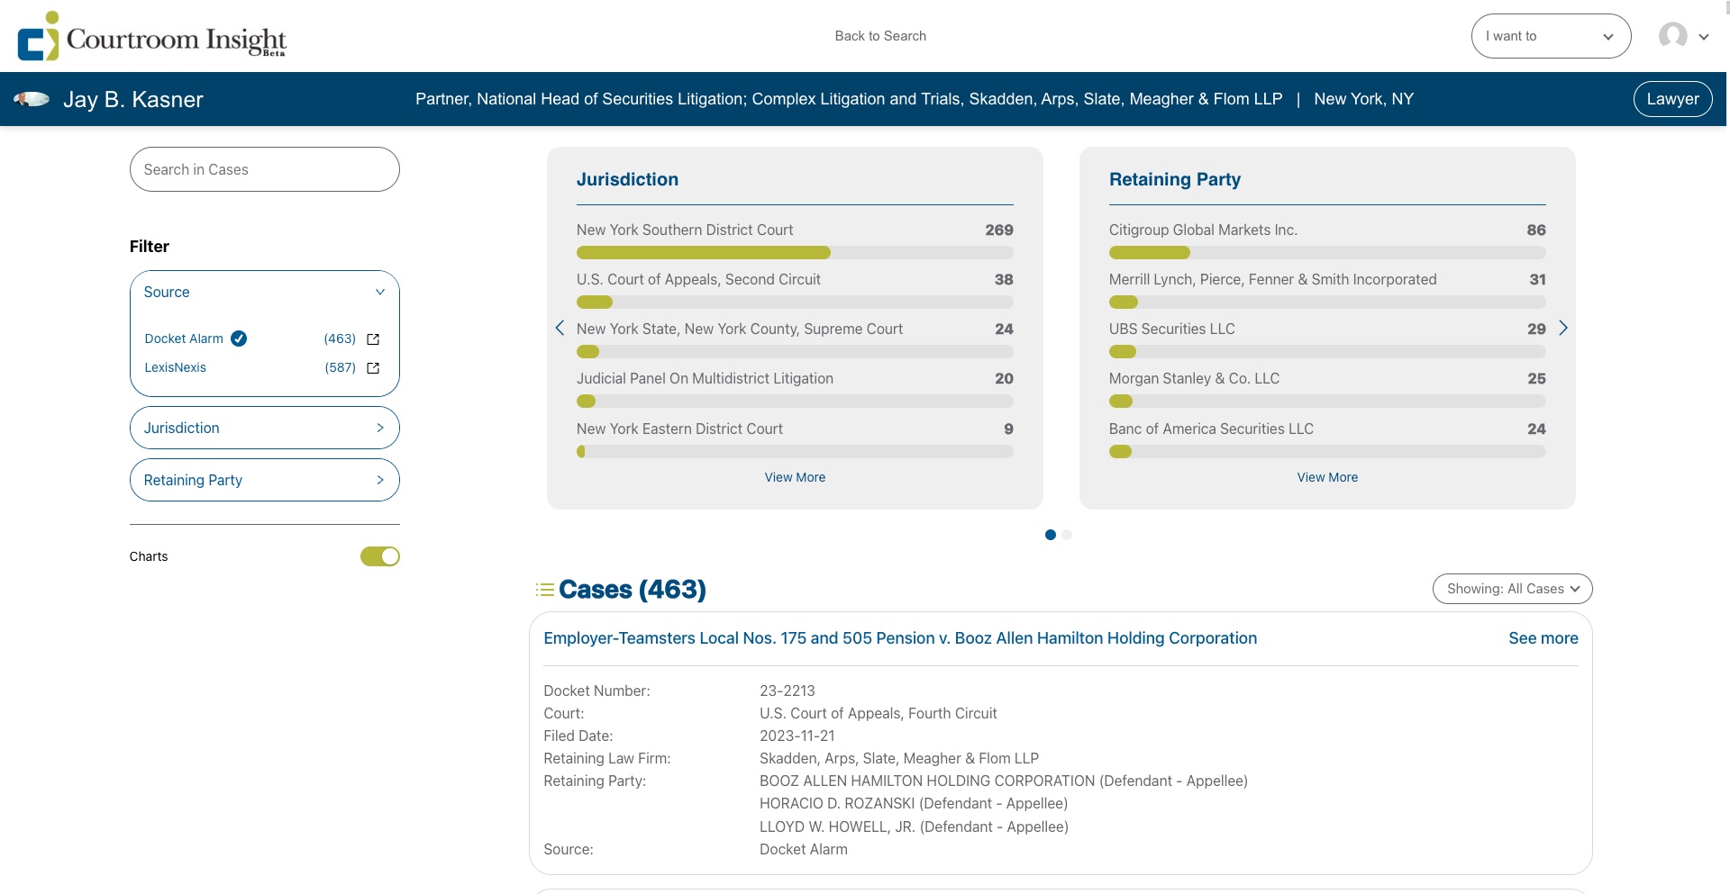This screenshot has width=1730, height=894.
Task: Click the Courtroom Insight logo
Action: [x=151, y=36]
